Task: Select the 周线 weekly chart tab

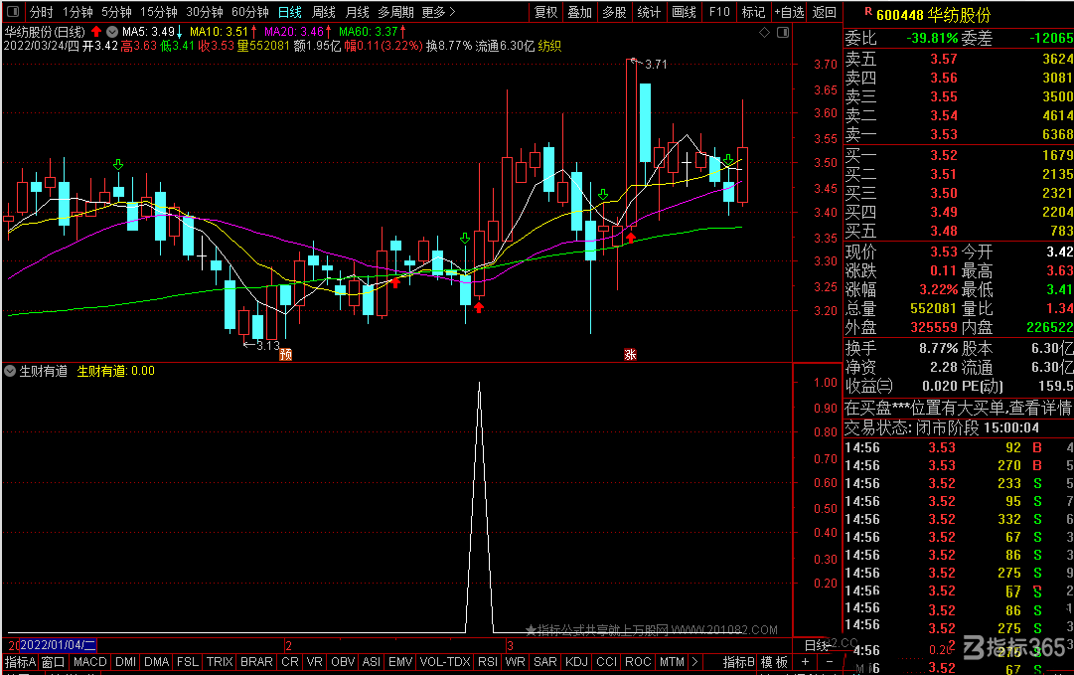Action: click(323, 12)
